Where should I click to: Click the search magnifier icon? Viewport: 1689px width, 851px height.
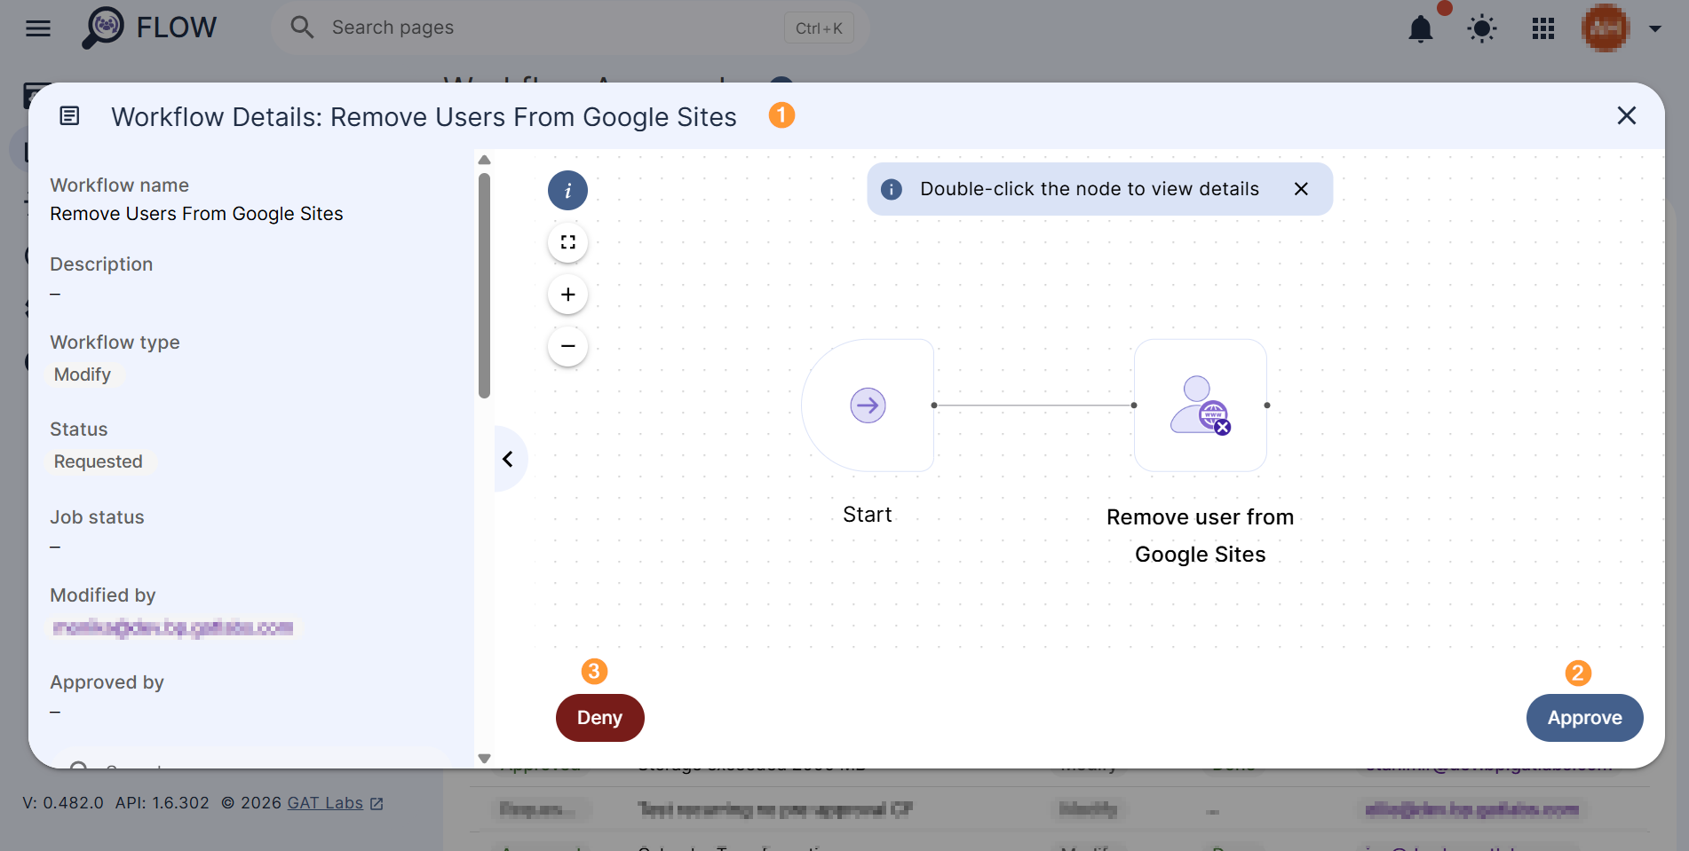click(x=302, y=28)
